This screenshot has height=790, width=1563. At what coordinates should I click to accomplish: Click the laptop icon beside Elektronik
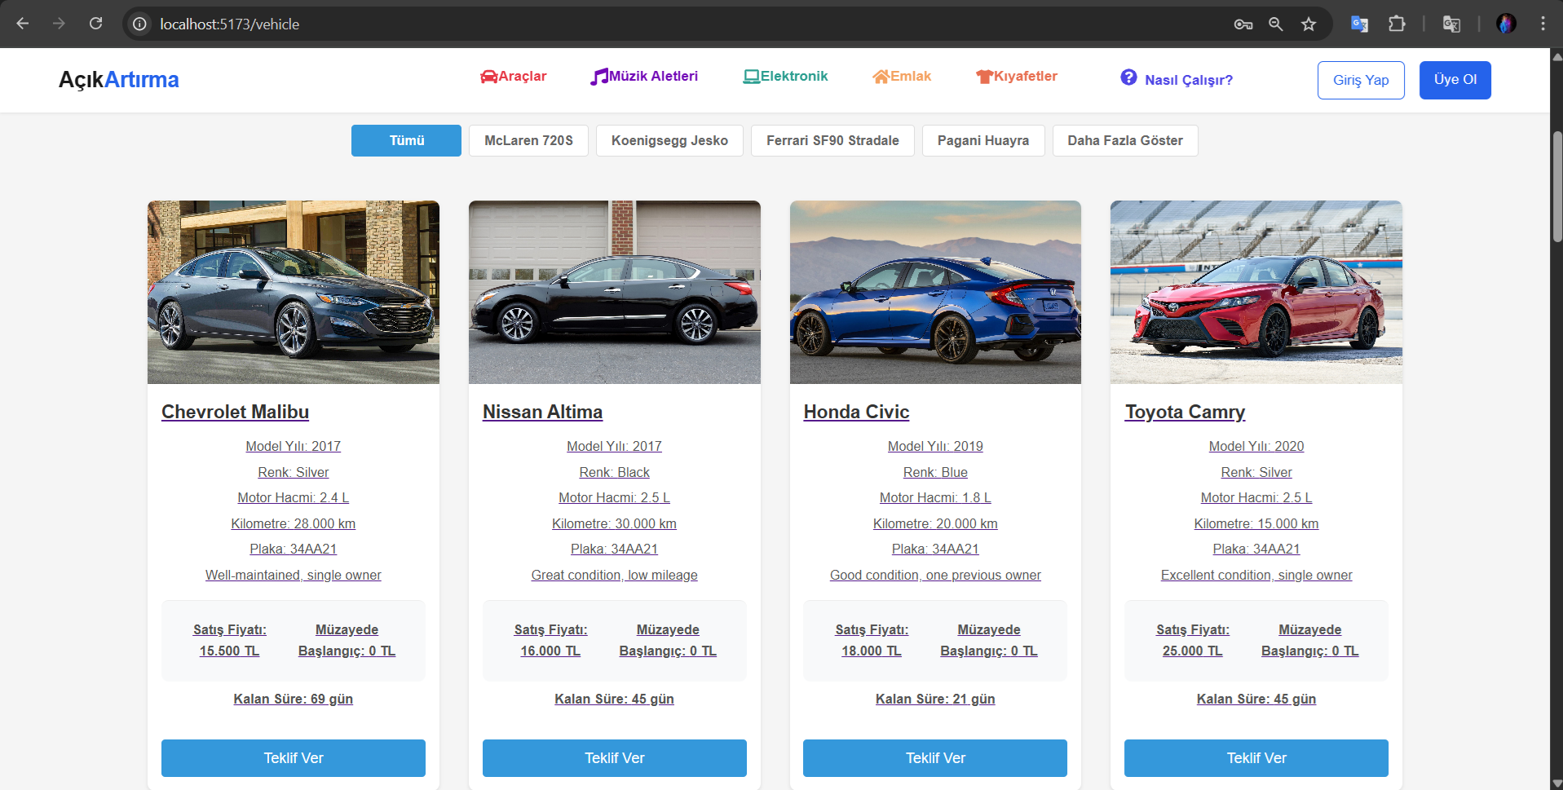pyautogui.click(x=751, y=77)
